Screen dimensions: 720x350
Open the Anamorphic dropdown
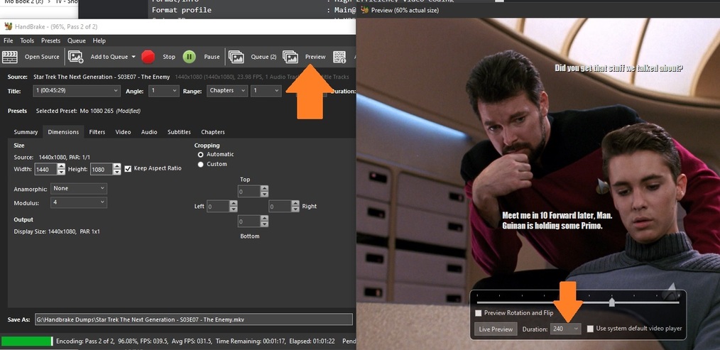click(79, 189)
